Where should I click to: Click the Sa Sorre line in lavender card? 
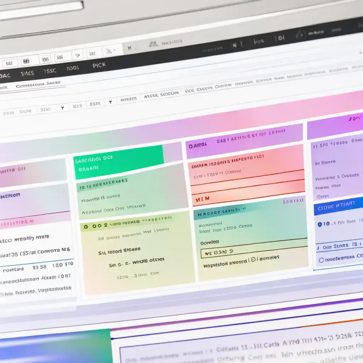(x=325, y=163)
